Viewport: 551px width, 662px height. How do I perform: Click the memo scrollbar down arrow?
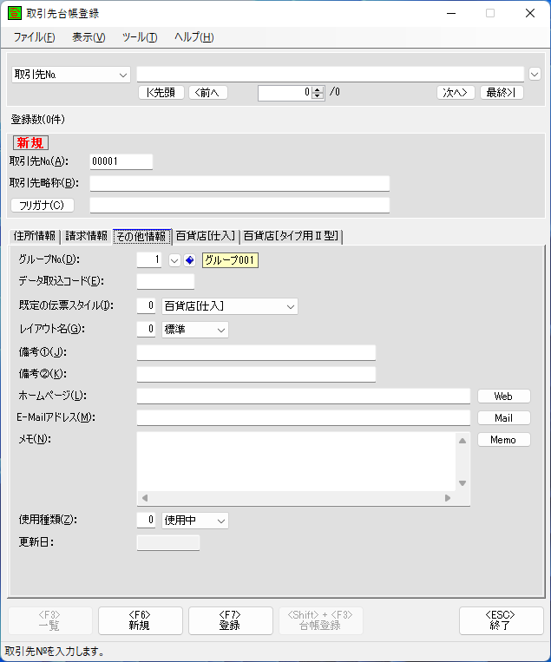point(462,483)
